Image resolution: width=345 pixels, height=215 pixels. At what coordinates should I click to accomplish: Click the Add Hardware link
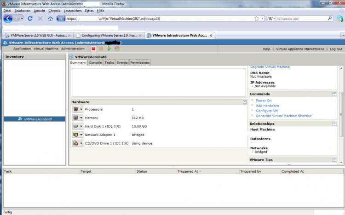click(267, 106)
